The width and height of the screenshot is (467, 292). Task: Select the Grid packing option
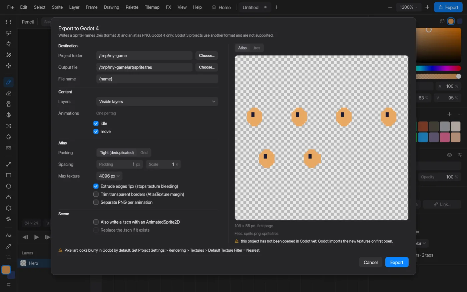click(x=144, y=153)
